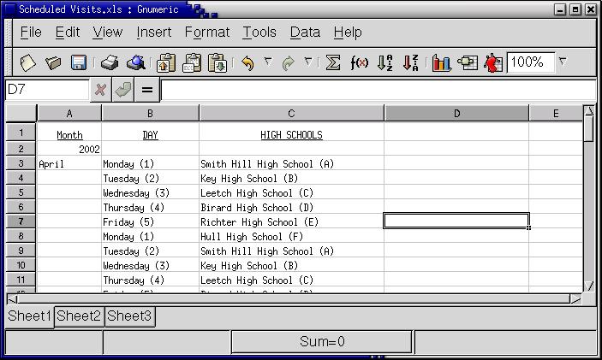Click the New workbook icon

point(27,62)
